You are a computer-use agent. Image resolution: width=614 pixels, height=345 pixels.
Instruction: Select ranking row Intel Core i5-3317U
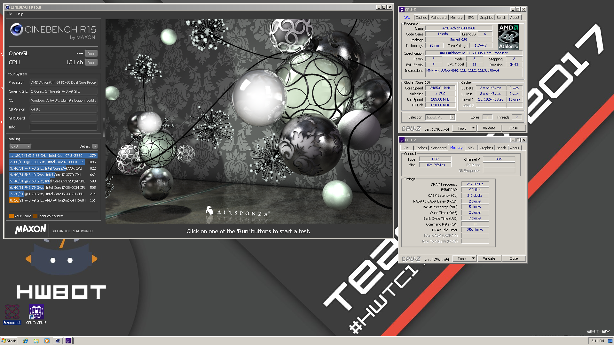coord(53,194)
